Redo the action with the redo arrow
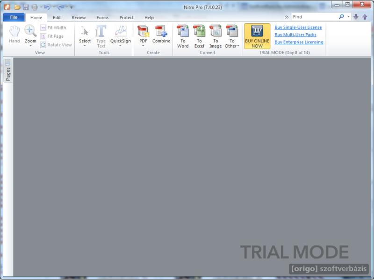374x280 pixels. (61, 7)
